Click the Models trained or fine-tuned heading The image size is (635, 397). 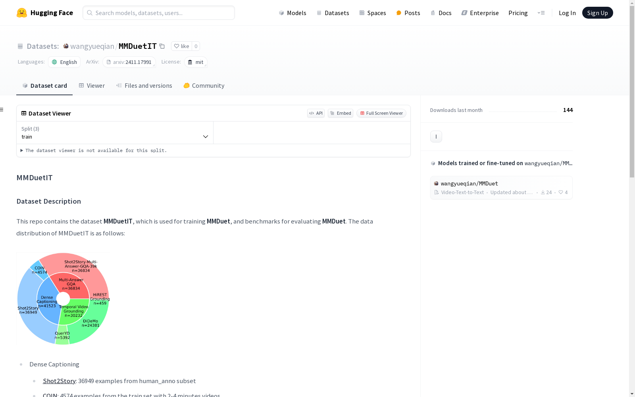(505, 163)
